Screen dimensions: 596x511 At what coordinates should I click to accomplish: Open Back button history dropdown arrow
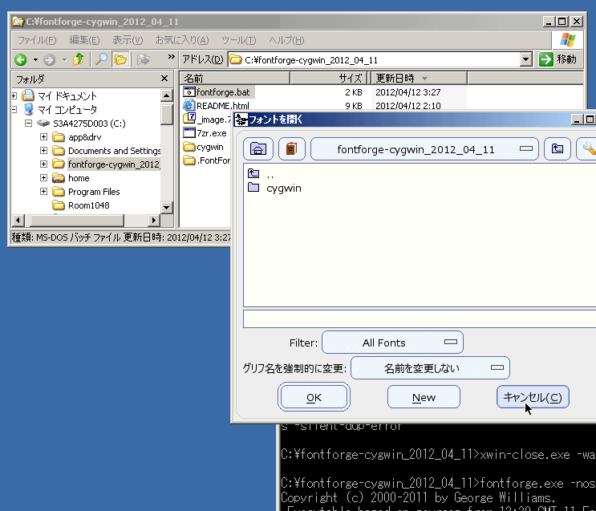(35, 59)
